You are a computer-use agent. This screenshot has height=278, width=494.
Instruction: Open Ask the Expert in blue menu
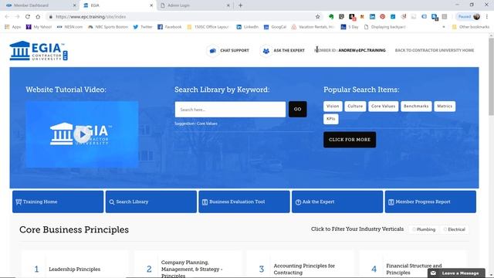pos(337,202)
